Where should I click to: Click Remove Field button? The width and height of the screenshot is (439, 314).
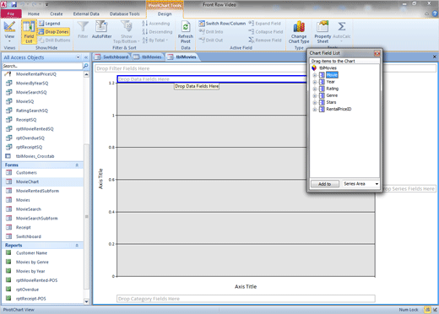[265, 41]
